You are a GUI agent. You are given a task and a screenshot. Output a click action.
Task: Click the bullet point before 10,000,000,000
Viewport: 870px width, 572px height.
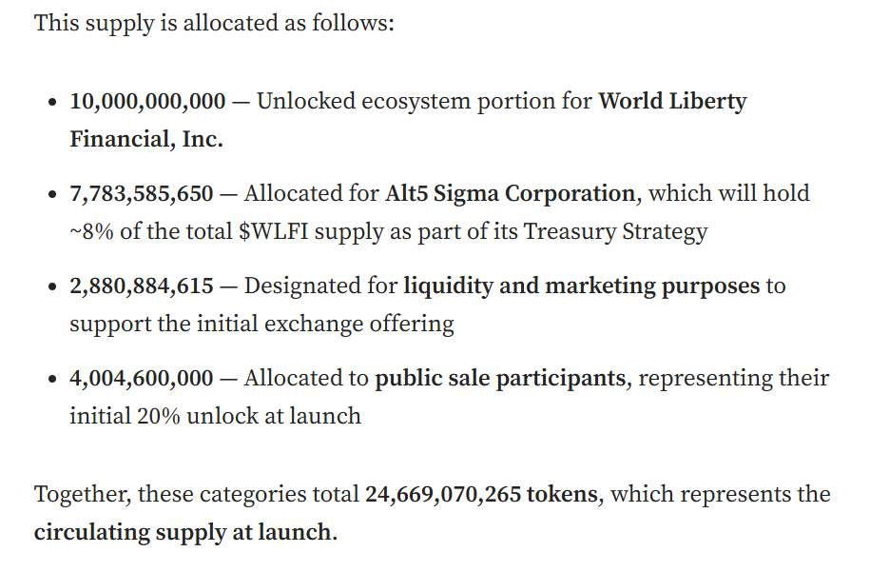pos(52,102)
